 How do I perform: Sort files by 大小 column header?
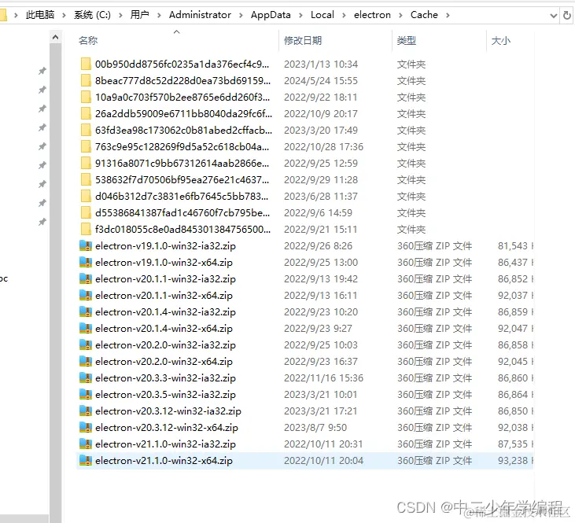(501, 40)
